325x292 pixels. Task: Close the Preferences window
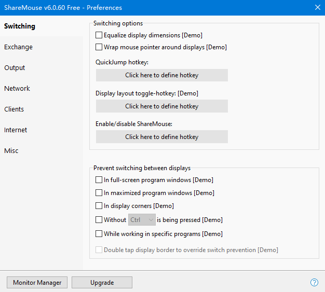(x=317, y=7)
